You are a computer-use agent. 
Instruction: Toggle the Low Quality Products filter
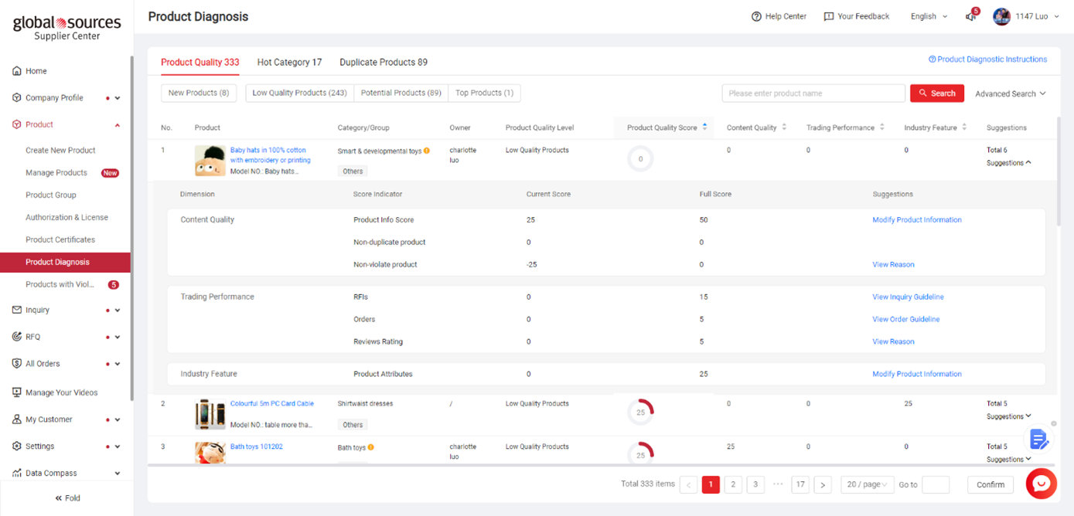click(299, 93)
